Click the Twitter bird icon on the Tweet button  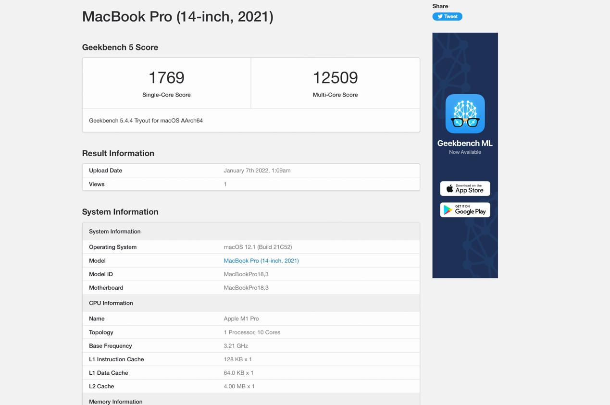coord(439,16)
